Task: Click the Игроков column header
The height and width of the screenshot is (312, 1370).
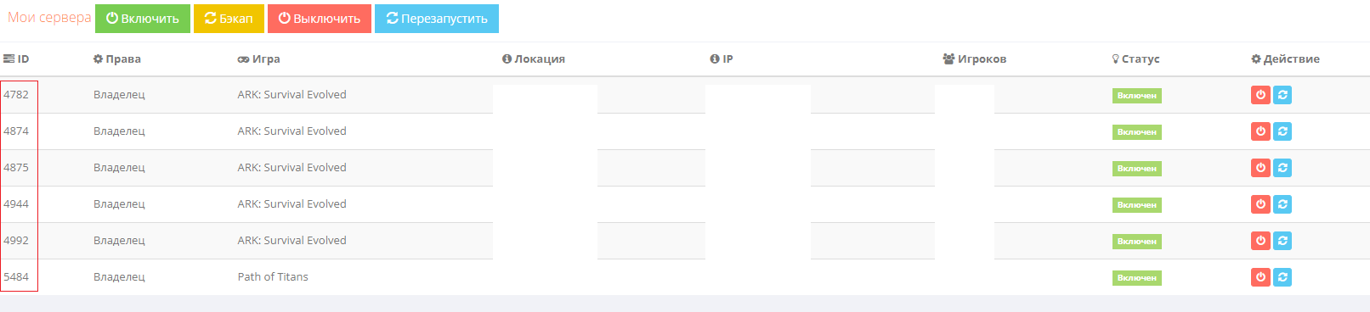Action: 975,59
